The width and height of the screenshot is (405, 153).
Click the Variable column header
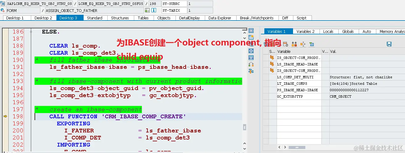coord(299,51)
